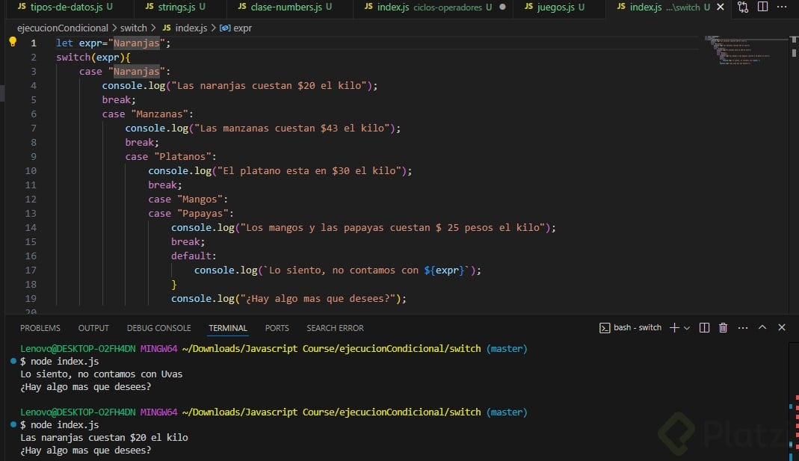Screen dimensions: 799x461
Task: Click the text "Lo siento, no contamos con Uvas"
Action: (x=102, y=374)
